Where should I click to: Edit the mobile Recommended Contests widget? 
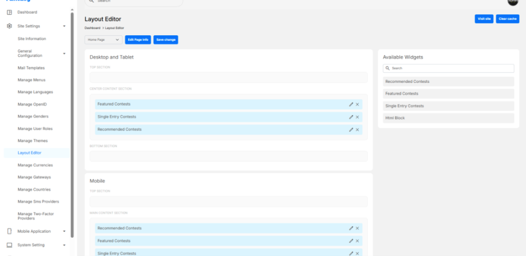(x=351, y=228)
